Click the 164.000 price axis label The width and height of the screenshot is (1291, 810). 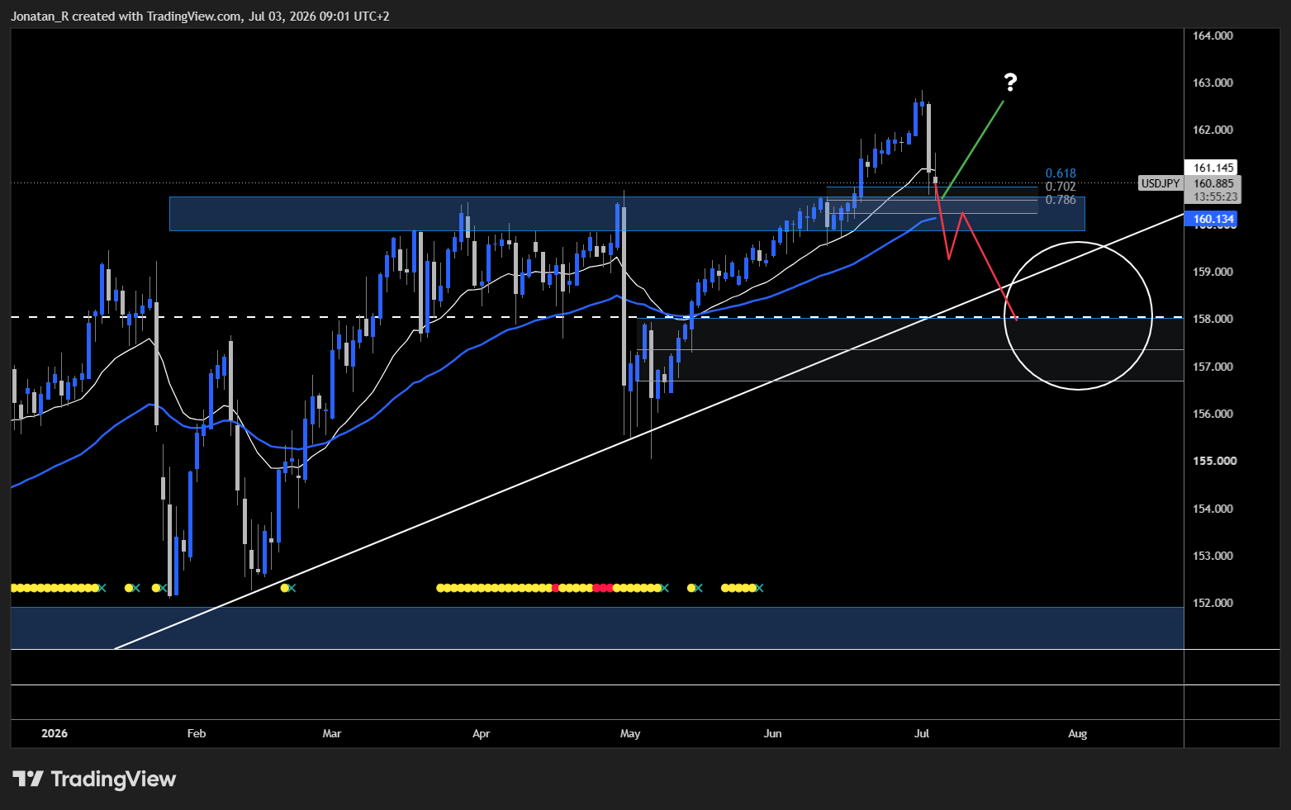[x=1213, y=36]
